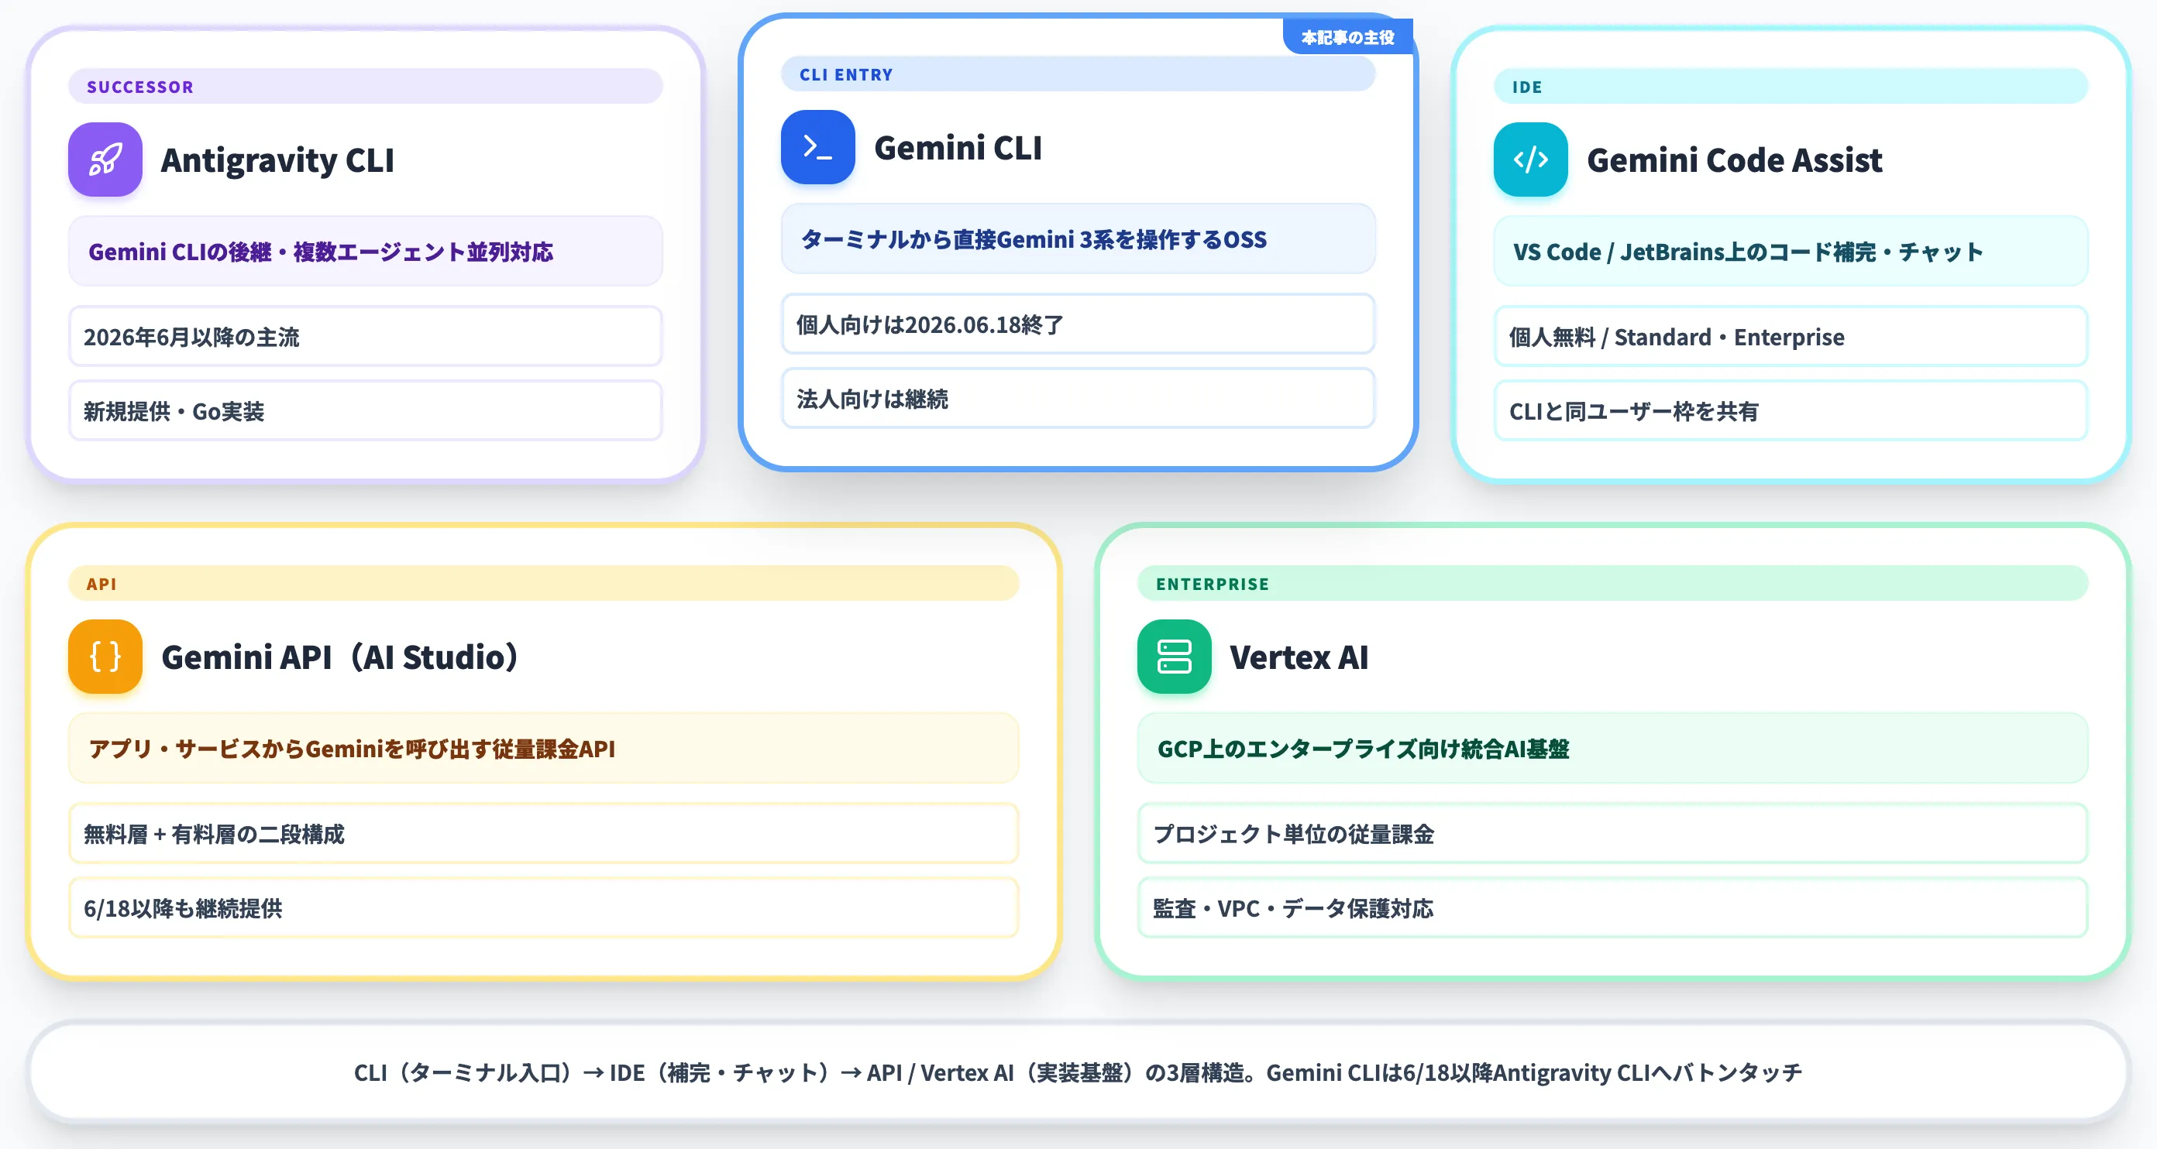The image size is (2157, 1149).
Task: Click 'ターミナルから直接Gemini 3系を操作するOSS' description
Action: point(1078,238)
